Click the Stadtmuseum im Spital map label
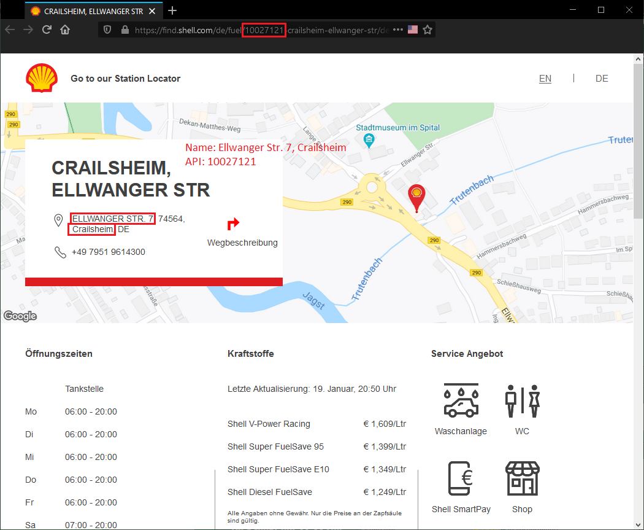The height and width of the screenshot is (530, 644). point(397,128)
